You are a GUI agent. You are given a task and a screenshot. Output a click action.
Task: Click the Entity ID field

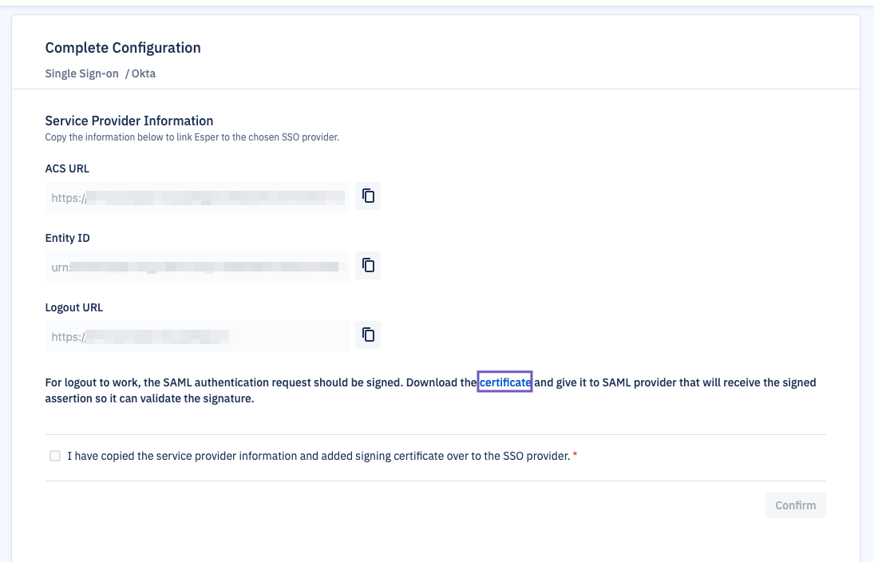[197, 267]
